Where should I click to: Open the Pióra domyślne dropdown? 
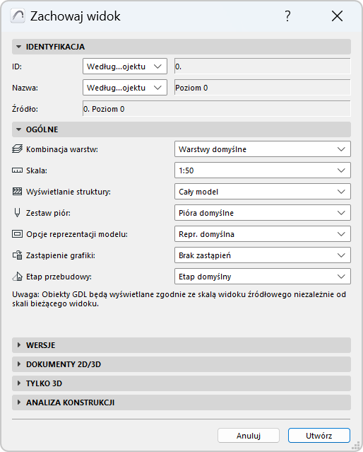(263, 213)
